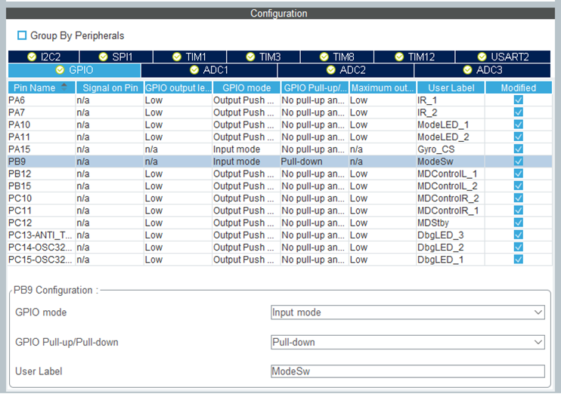
Task: Click Input mode cell in PA15 row
Action: coord(246,149)
